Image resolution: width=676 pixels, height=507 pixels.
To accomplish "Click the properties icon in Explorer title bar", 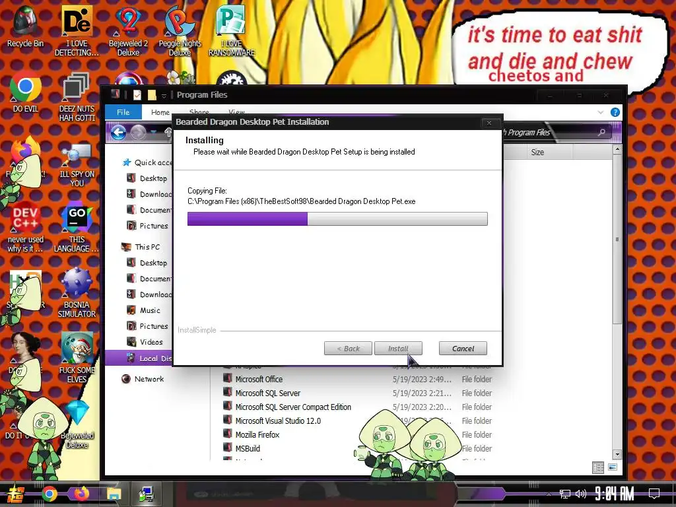I will (x=137, y=95).
